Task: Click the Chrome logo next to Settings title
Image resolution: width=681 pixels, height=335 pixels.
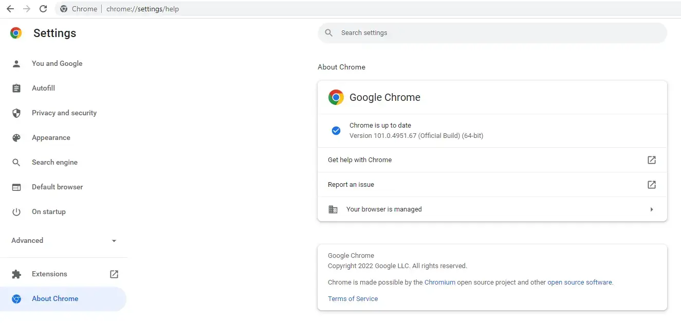Action: pos(16,33)
